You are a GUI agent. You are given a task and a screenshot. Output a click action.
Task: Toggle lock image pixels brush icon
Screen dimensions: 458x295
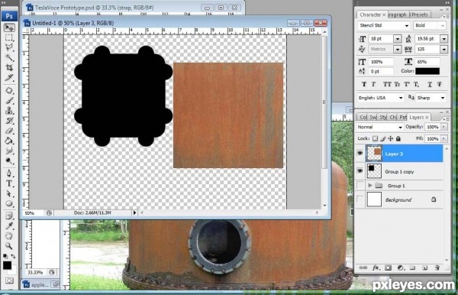pyautogui.click(x=383, y=138)
